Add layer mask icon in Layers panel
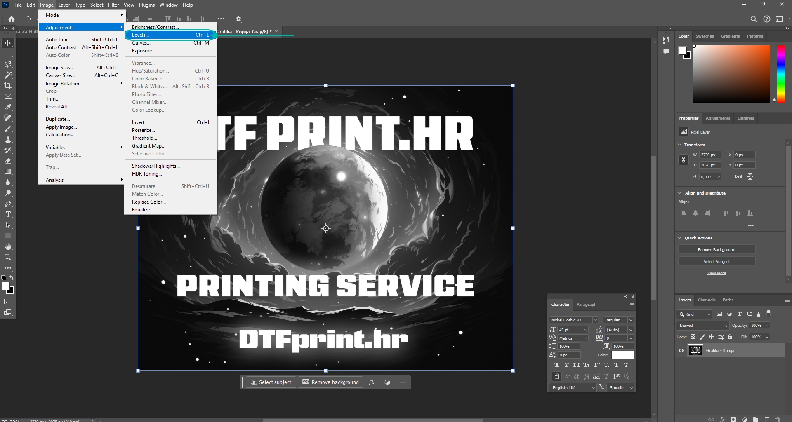Screen dimensions: 792x422 [733, 420]
